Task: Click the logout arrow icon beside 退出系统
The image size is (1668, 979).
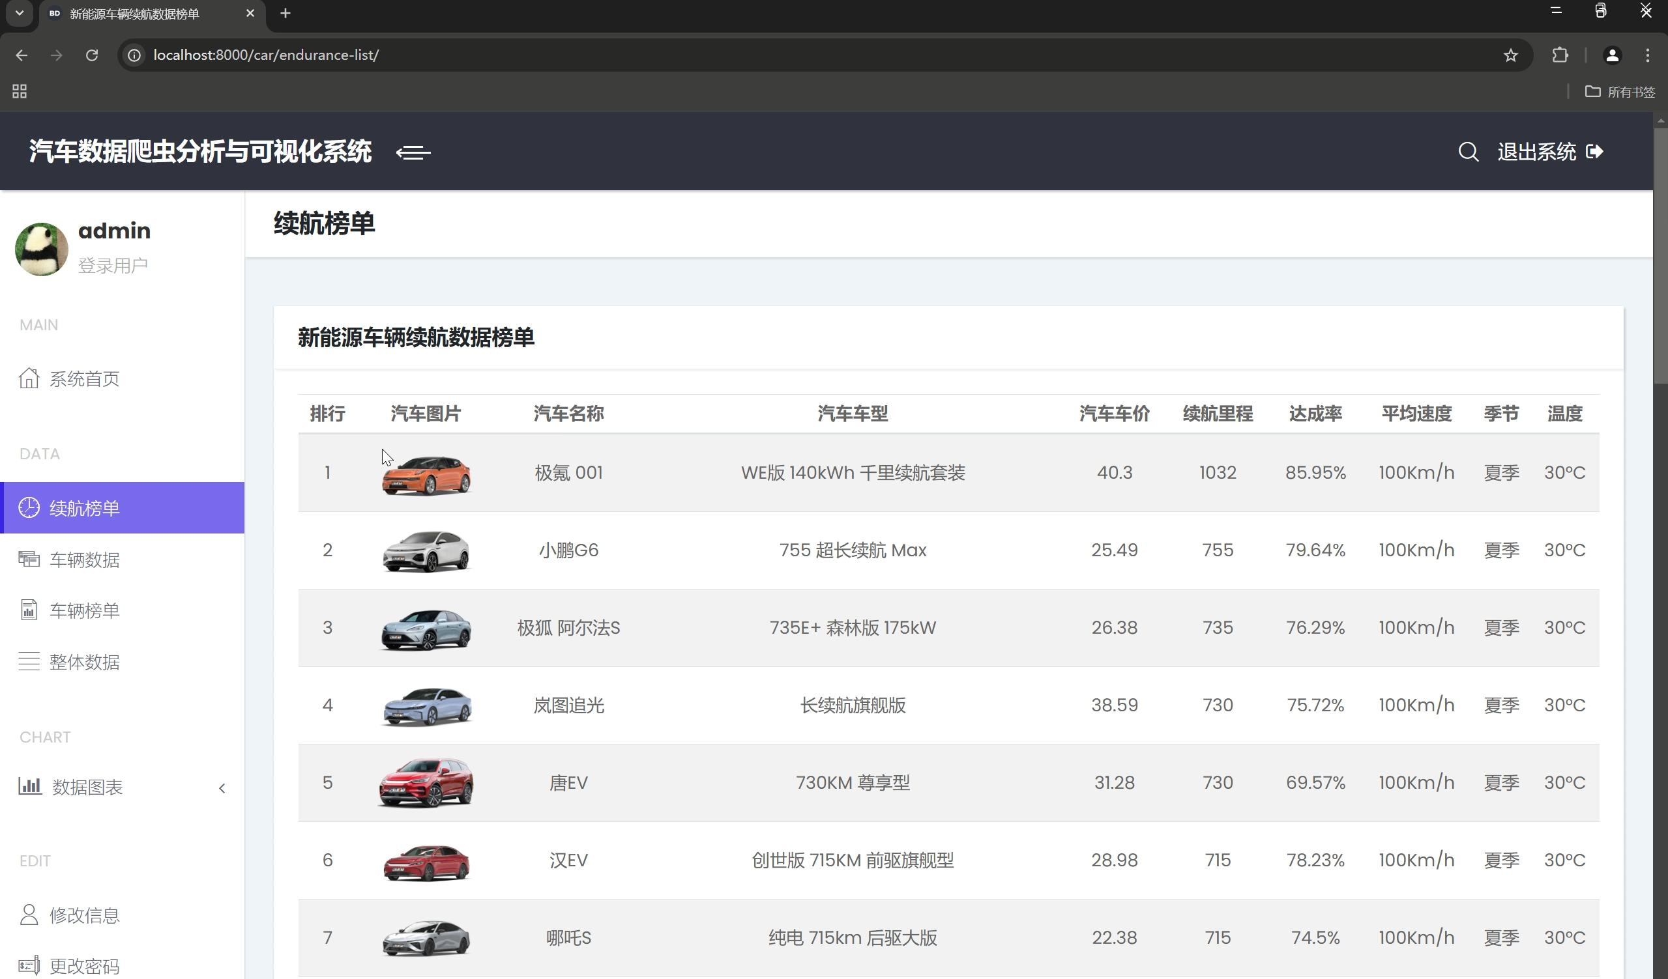Action: pos(1594,152)
